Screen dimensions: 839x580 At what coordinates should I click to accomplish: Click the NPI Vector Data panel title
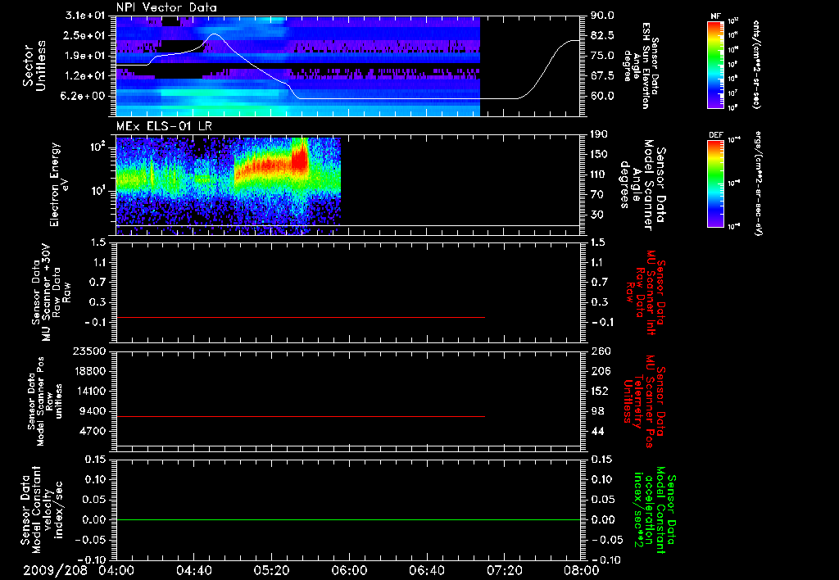[x=166, y=7]
